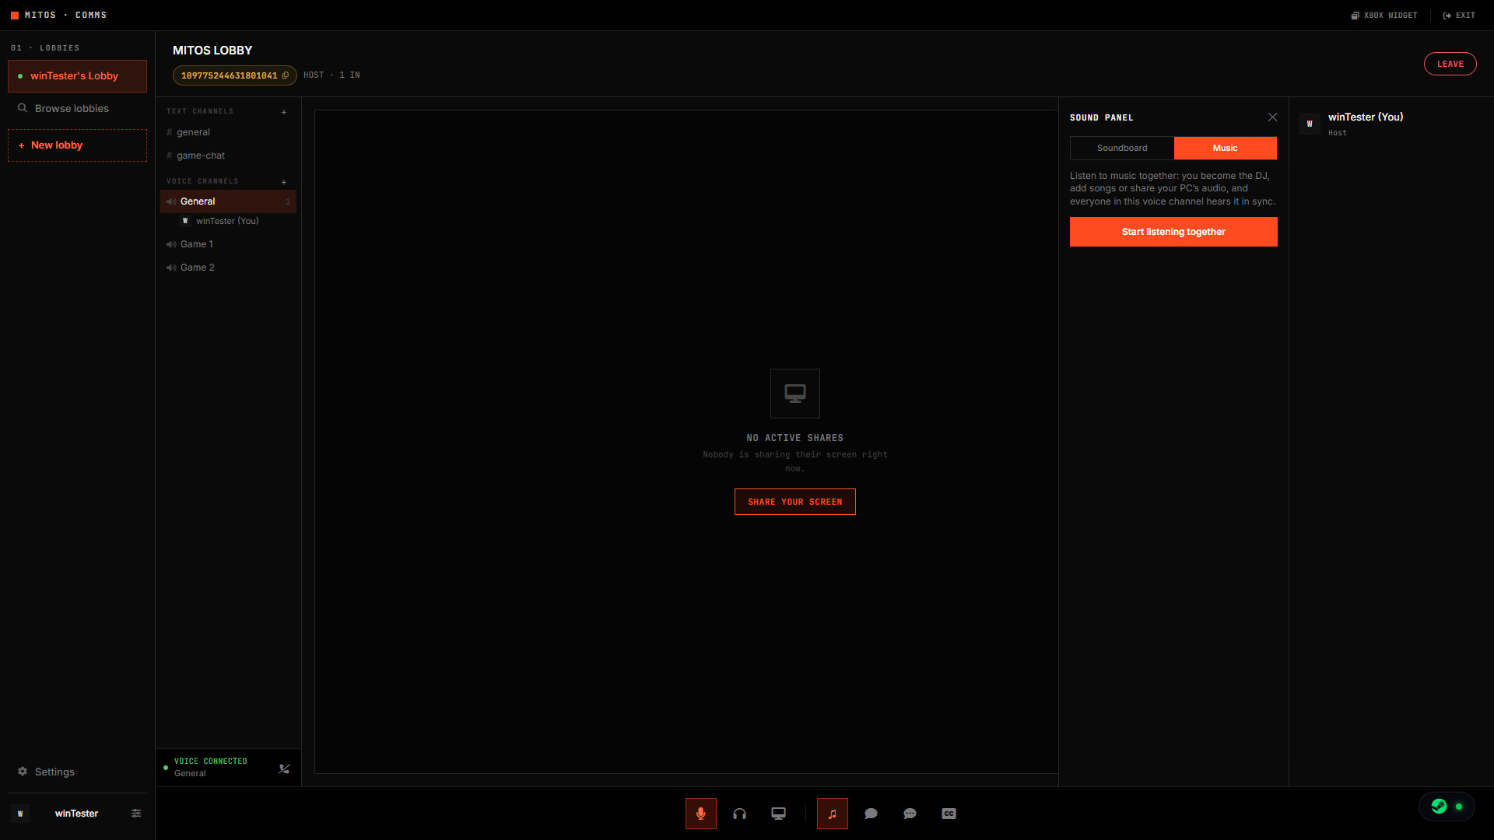Screen dimensions: 1494x840
Task: Open the chat bubble with dots icon
Action: [910, 814]
